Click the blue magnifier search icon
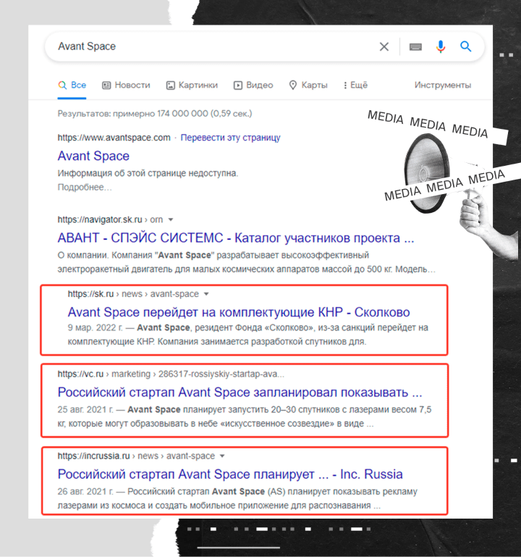Viewport: 521px width, 557px height. [x=465, y=46]
